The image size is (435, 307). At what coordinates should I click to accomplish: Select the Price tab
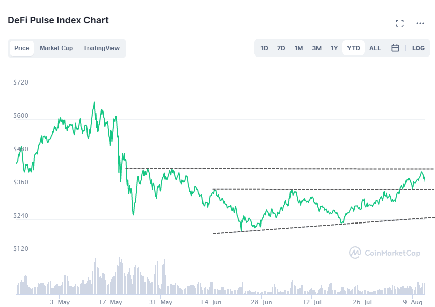coord(21,48)
